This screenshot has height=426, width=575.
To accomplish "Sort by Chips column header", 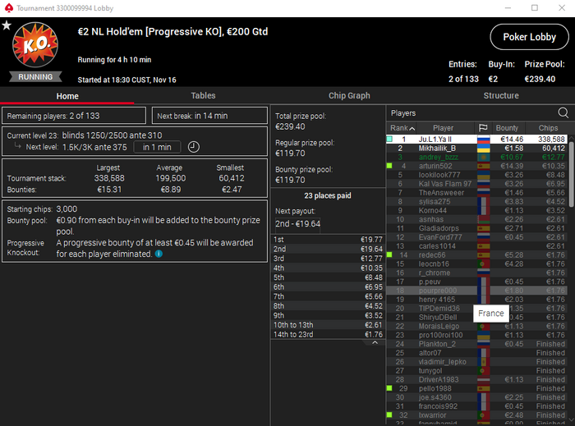I will tap(548, 128).
